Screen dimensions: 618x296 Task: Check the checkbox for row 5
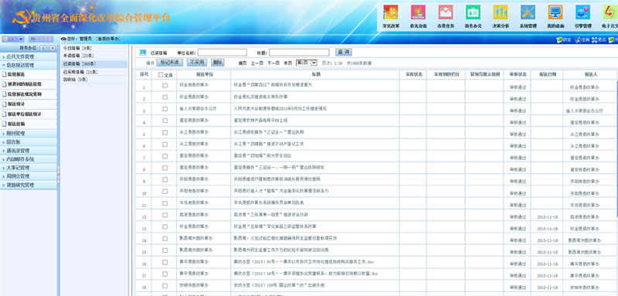click(165, 132)
